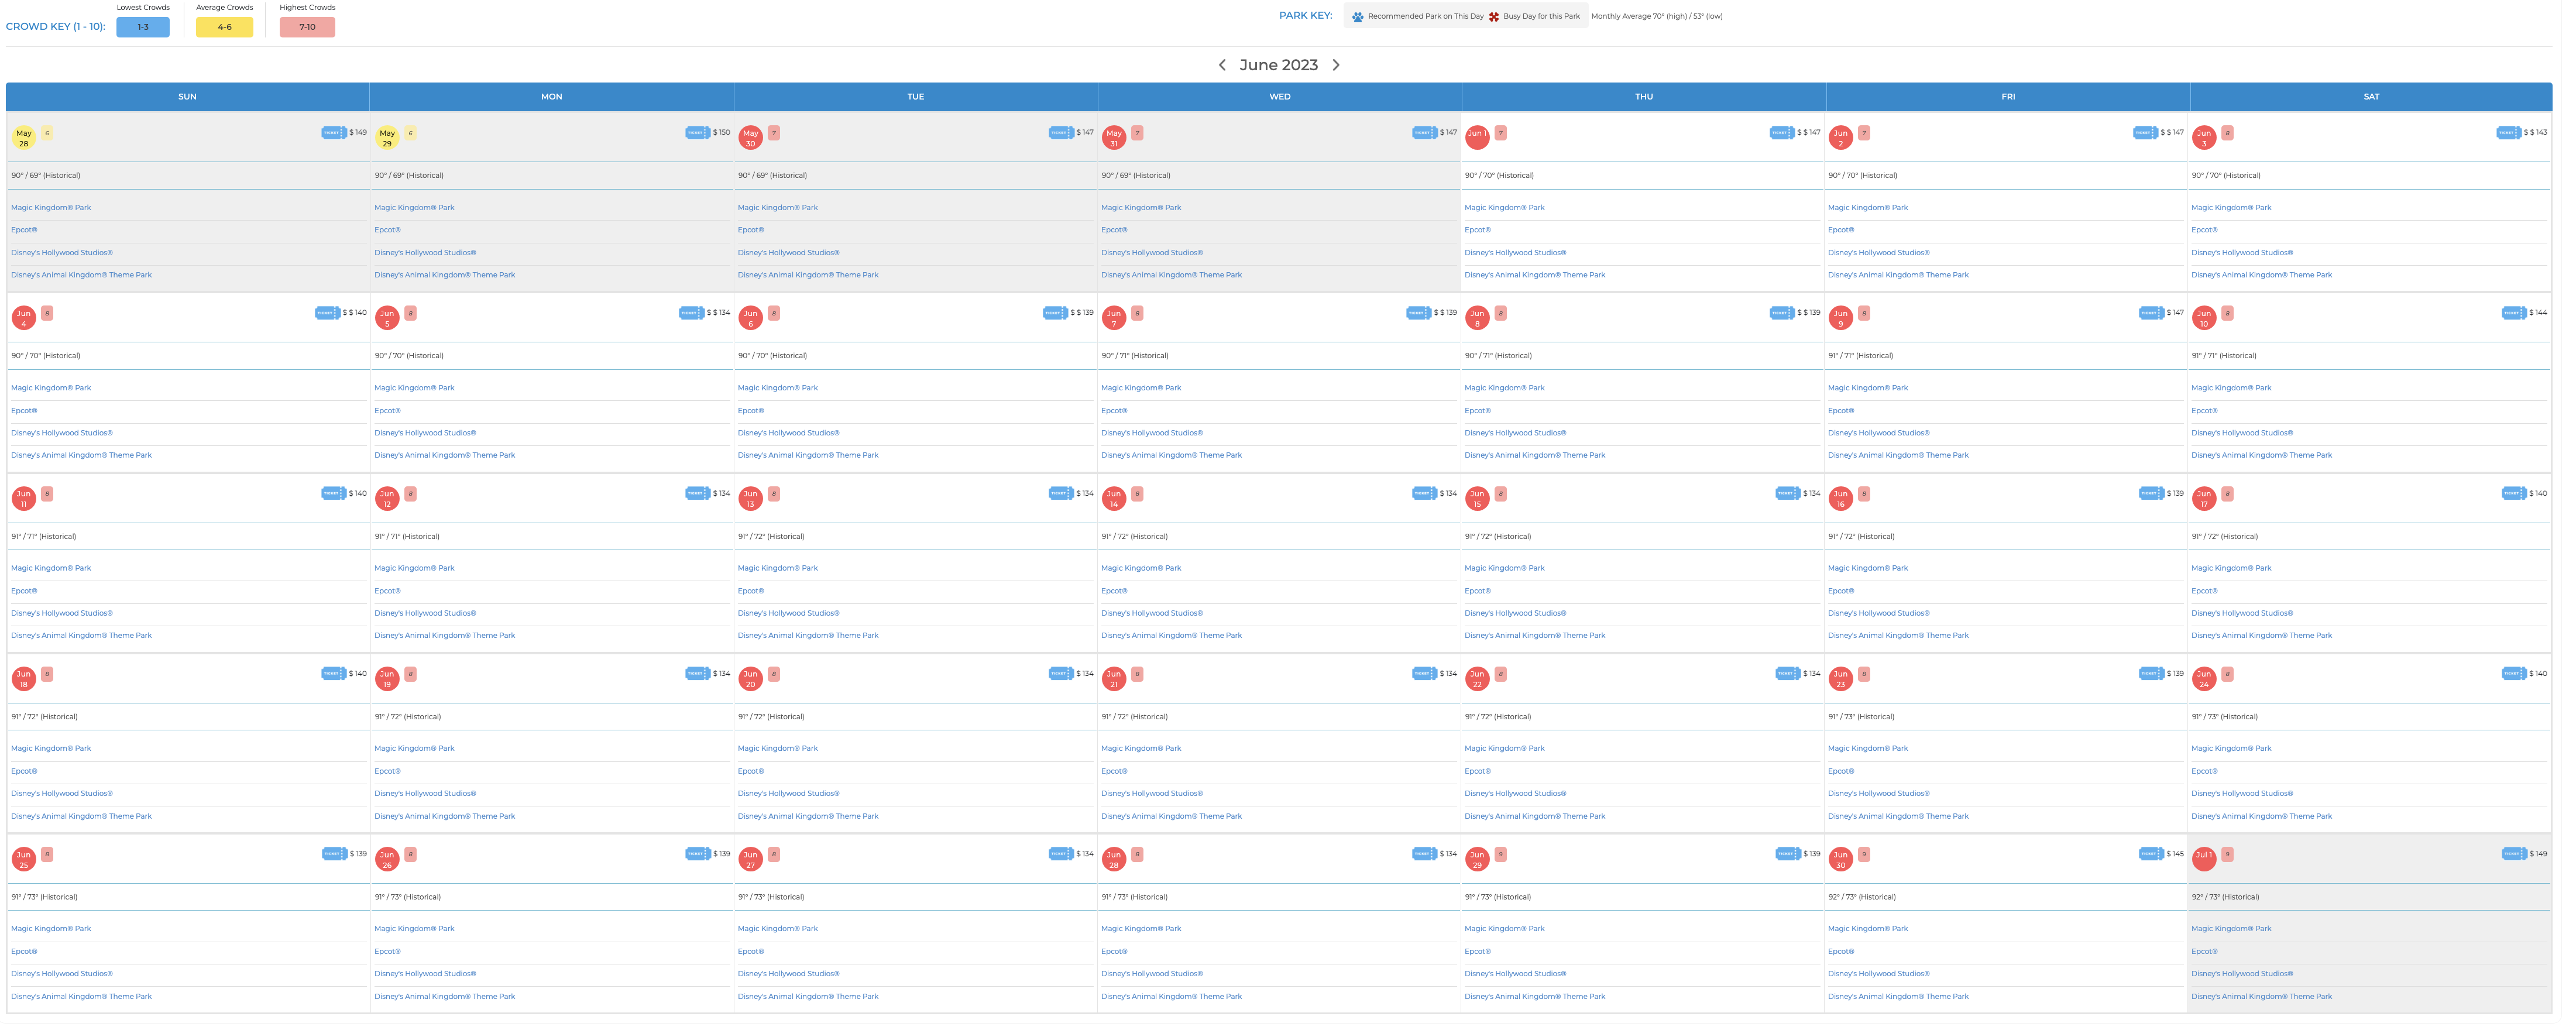Select the Jun 24 date circle

tap(2204, 679)
